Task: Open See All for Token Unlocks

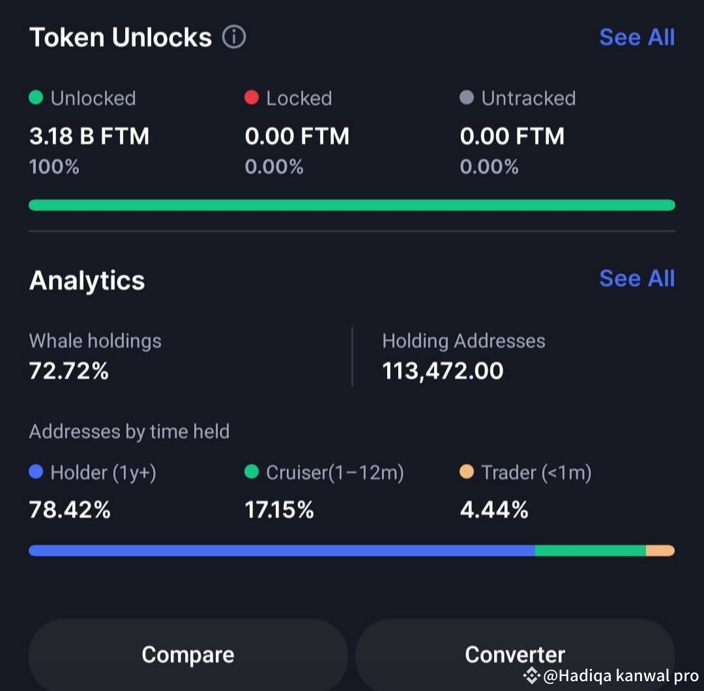Action: pyautogui.click(x=637, y=37)
